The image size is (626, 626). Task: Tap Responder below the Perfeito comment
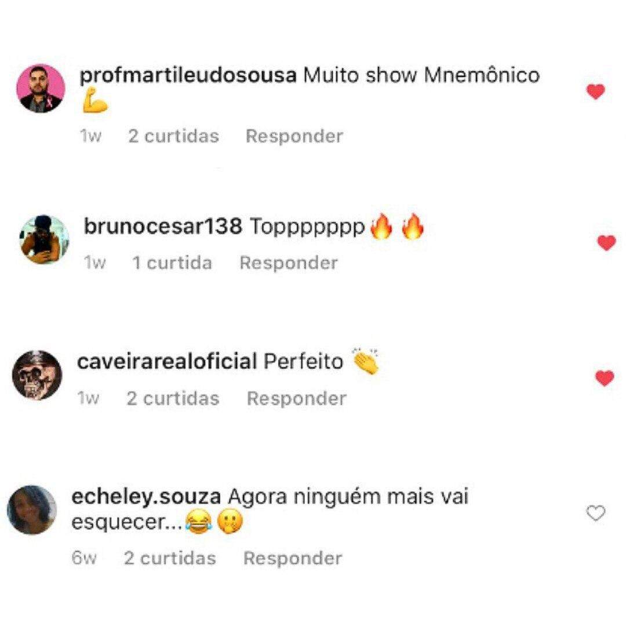tap(297, 398)
